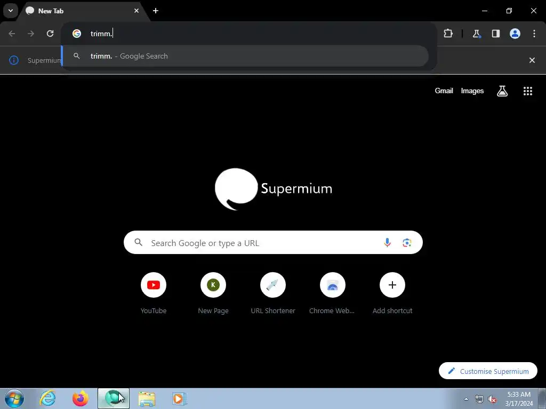Select the New Tab tab
The image size is (546, 409).
84,11
